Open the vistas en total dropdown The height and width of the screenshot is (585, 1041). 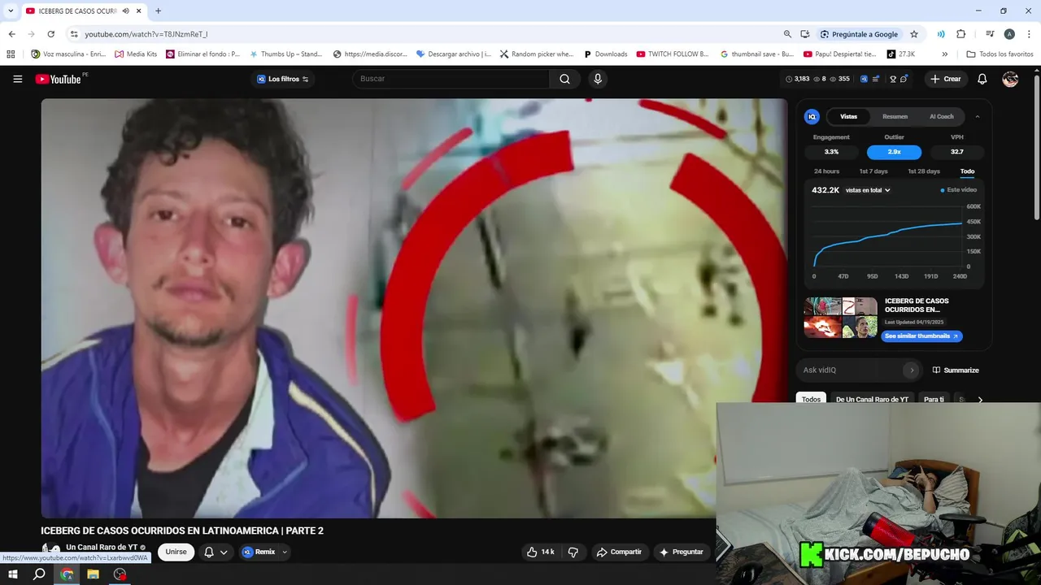868,190
